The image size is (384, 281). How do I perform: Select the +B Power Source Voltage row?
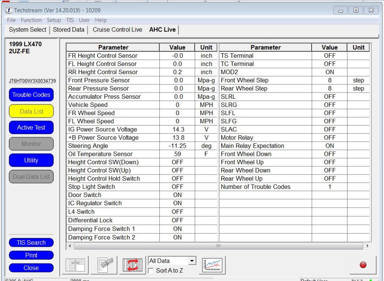point(142,138)
